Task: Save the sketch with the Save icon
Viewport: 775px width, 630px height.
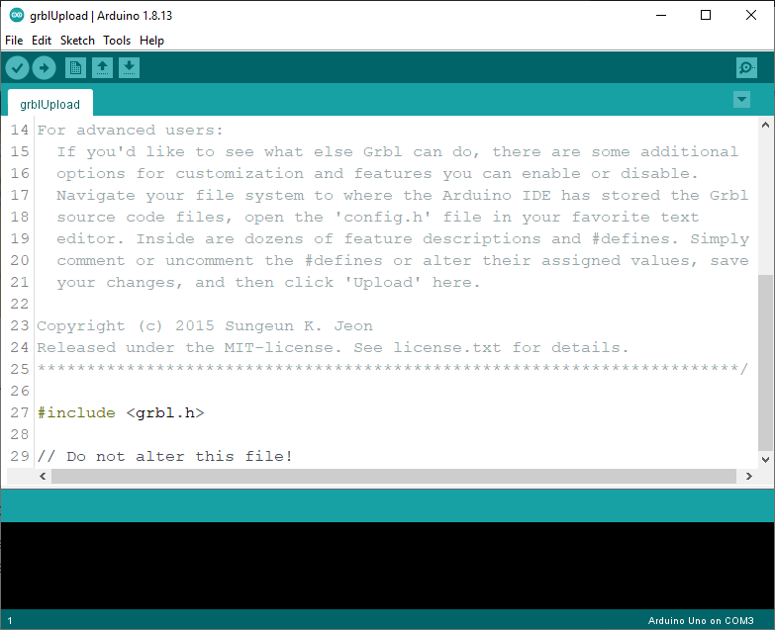Action: (129, 67)
